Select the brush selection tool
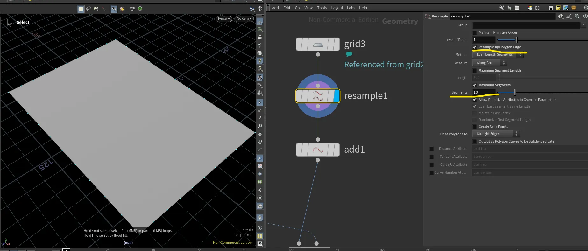 (96, 9)
